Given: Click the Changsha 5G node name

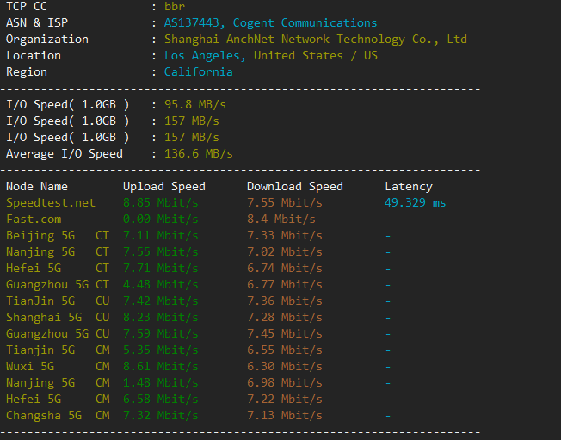Looking at the screenshot, I should [x=44, y=416].
